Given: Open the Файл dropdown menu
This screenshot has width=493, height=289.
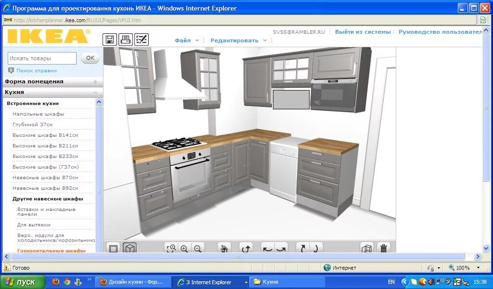Looking at the screenshot, I should click(x=187, y=40).
